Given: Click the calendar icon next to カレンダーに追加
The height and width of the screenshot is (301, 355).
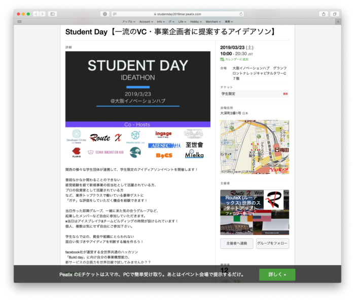Looking at the screenshot, I should click(222, 59).
